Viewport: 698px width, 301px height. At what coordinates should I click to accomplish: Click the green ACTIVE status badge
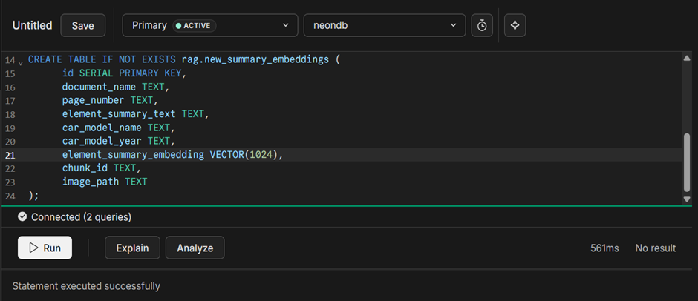point(194,25)
